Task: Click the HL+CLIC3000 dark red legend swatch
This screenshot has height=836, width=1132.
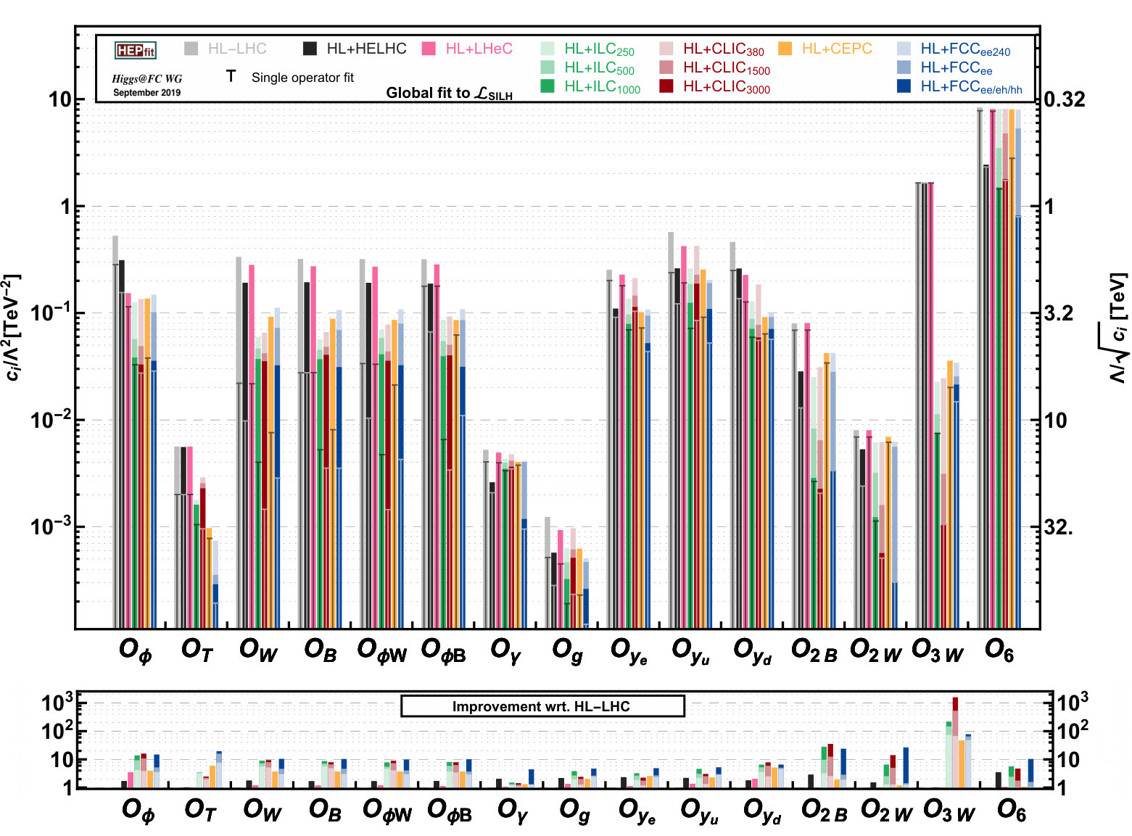Action: (x=667, y=86)
